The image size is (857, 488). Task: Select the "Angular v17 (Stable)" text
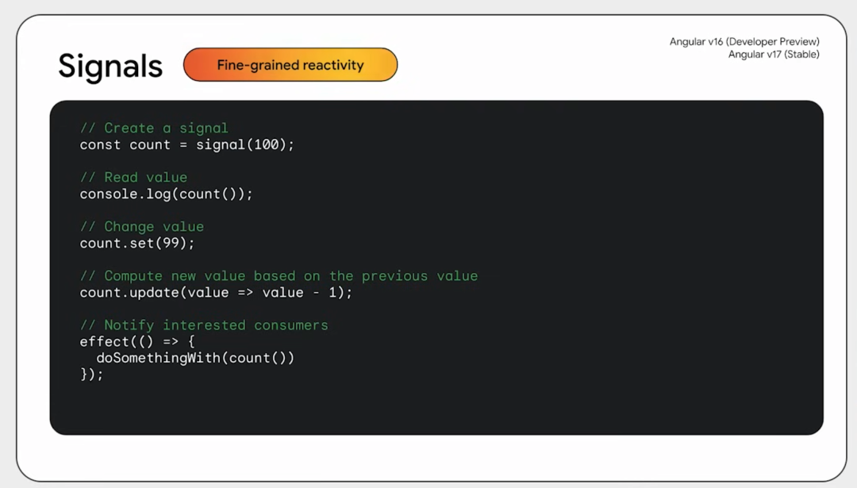click(774, 55)
